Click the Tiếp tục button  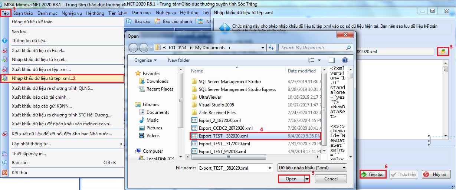coord(373,174)
